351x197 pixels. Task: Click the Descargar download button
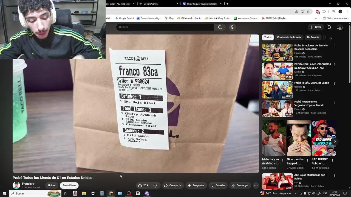(x=240, y=185)
